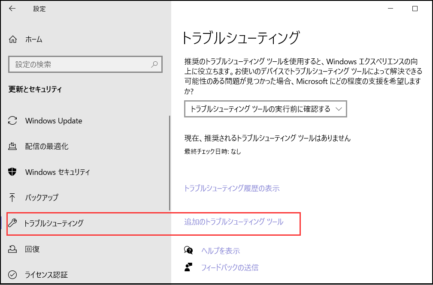This screenshot has height=285, width=433.
Task: Click the ヘルプを表示 link text
Action: tap(221, 251)
